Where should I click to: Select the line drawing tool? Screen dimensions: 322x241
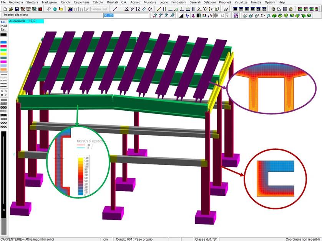point(115,9)
